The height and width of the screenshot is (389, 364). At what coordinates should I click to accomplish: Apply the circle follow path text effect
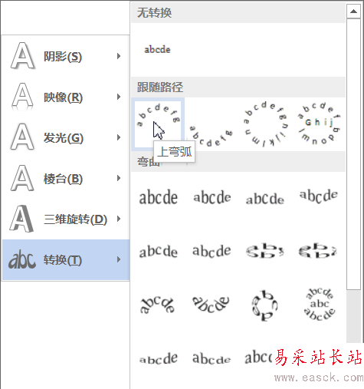(265, 124)
